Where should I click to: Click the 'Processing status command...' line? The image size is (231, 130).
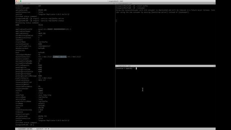[x=29, y=23]
